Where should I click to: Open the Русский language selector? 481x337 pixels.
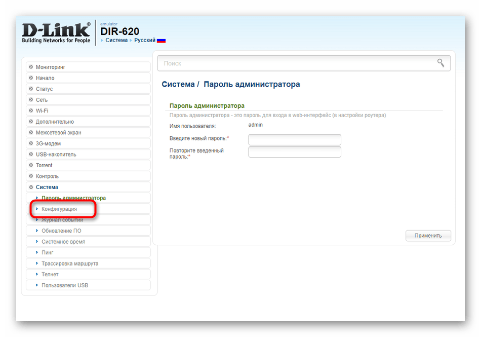click(144, 40)
